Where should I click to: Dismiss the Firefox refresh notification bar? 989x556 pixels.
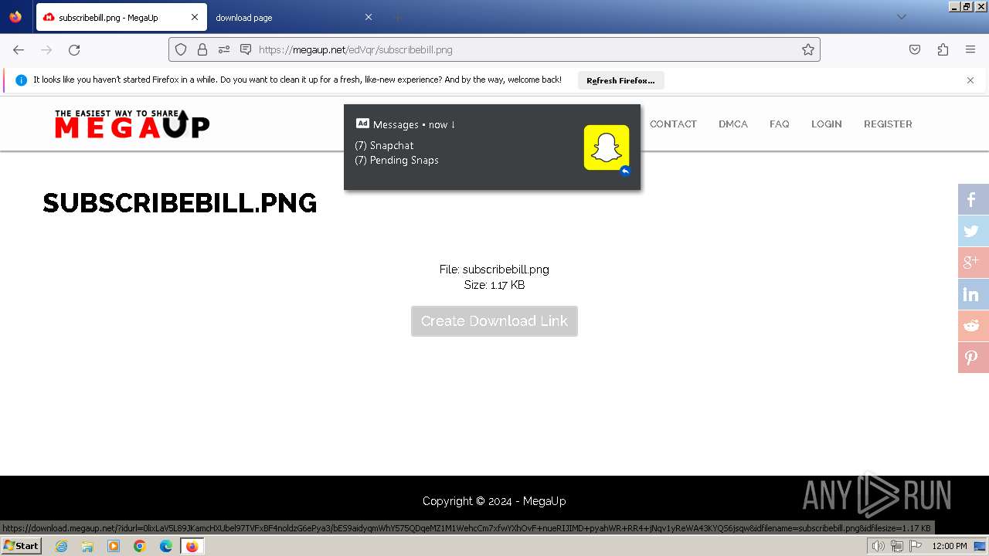point(970,80)
